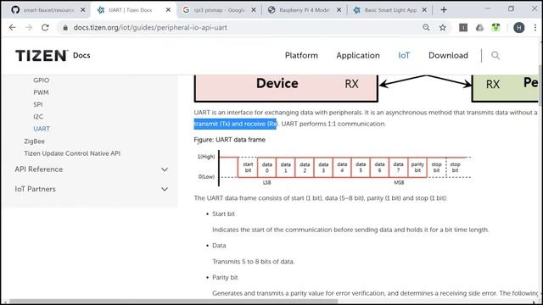Image resolution: width=543 pixels, height=305 pixels.
Task: Click the highlighted 'transmit (Tx) and receive' text
Action: click(235, 124)
